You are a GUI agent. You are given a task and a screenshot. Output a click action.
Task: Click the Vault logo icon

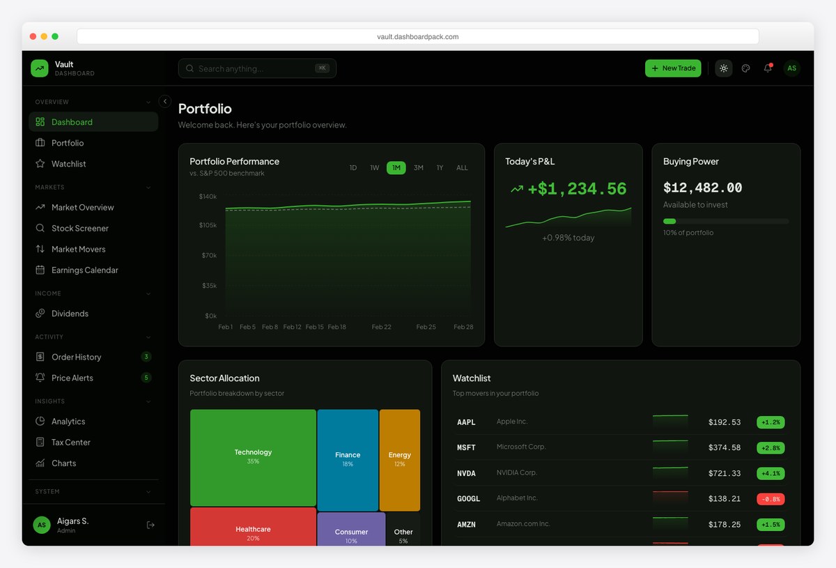(40, 68)
